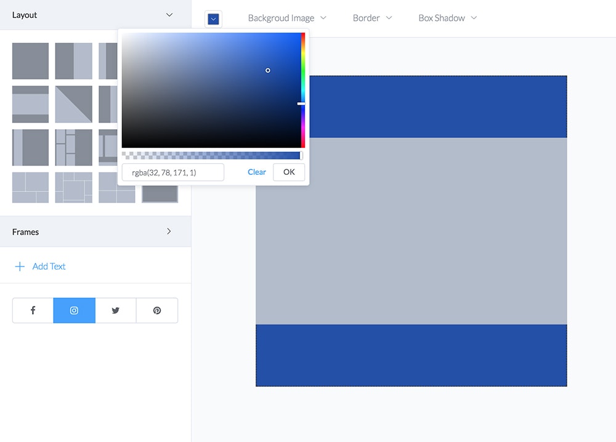
Task: Open the Border dropdown
Action: coord(373,18)
